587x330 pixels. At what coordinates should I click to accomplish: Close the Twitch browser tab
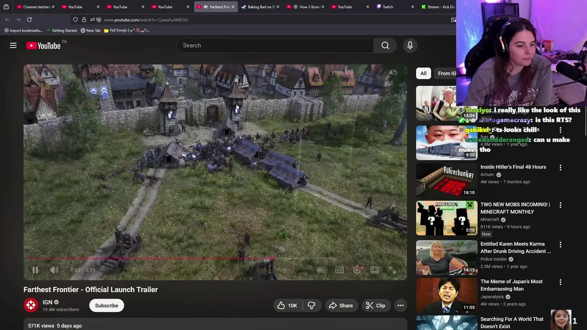[x=412, y=7]
